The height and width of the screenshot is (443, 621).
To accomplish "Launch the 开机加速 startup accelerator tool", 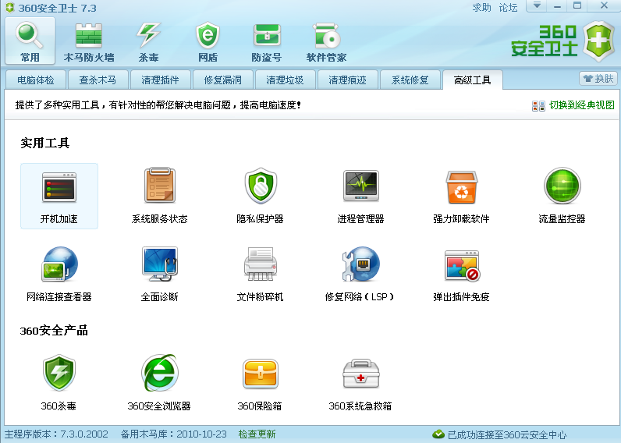I will click(x=59, y=196).
